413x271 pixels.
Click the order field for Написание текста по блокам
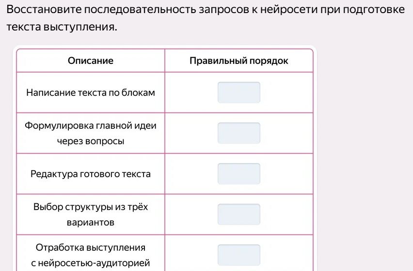[x=239, y=92]
